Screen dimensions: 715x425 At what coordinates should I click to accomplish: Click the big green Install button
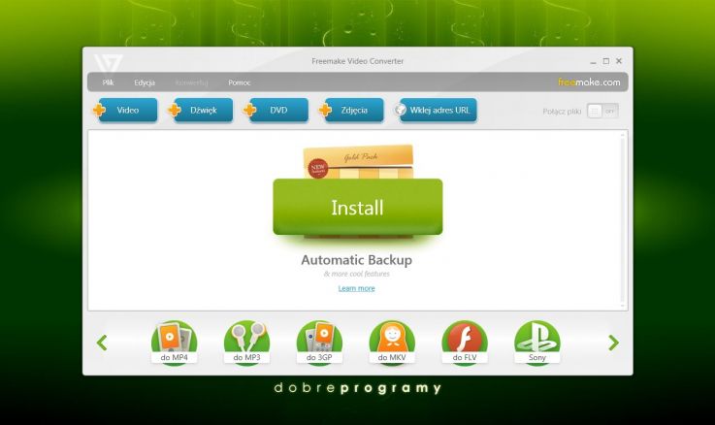(357, 207)
